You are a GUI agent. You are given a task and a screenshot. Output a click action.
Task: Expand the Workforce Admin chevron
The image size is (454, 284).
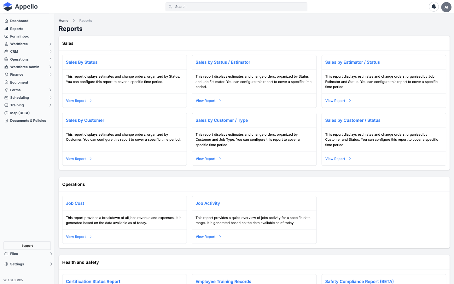[x=50, y=67]
